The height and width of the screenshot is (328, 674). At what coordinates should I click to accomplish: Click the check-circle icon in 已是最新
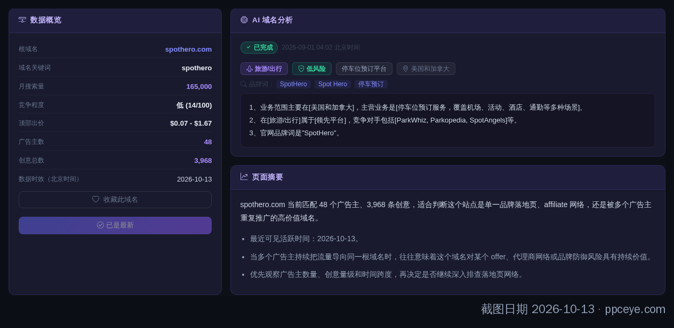100,225
